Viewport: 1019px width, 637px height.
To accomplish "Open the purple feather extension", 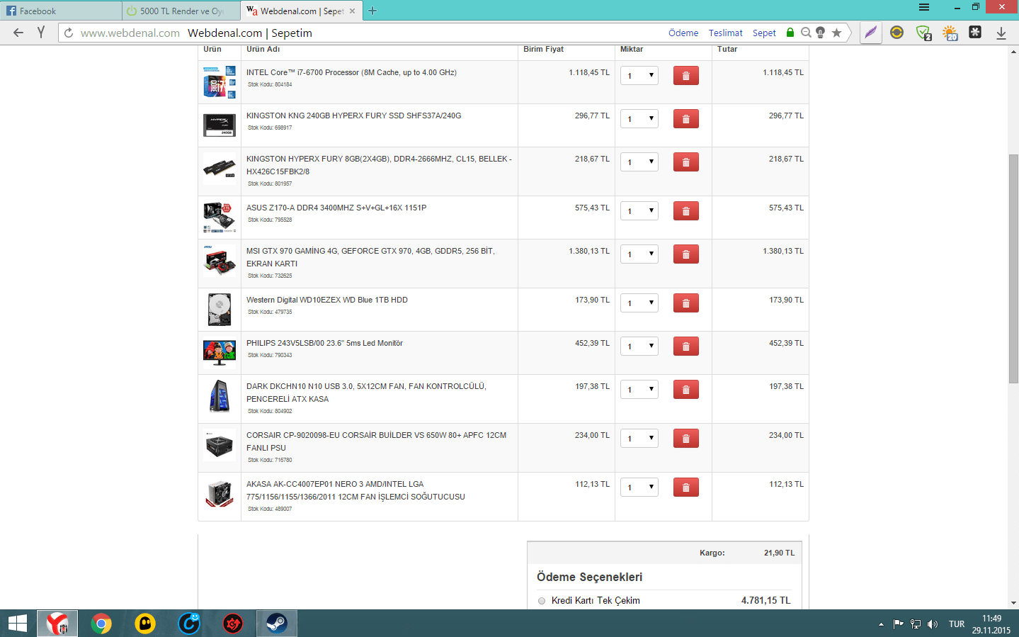I will pos(871,33).
